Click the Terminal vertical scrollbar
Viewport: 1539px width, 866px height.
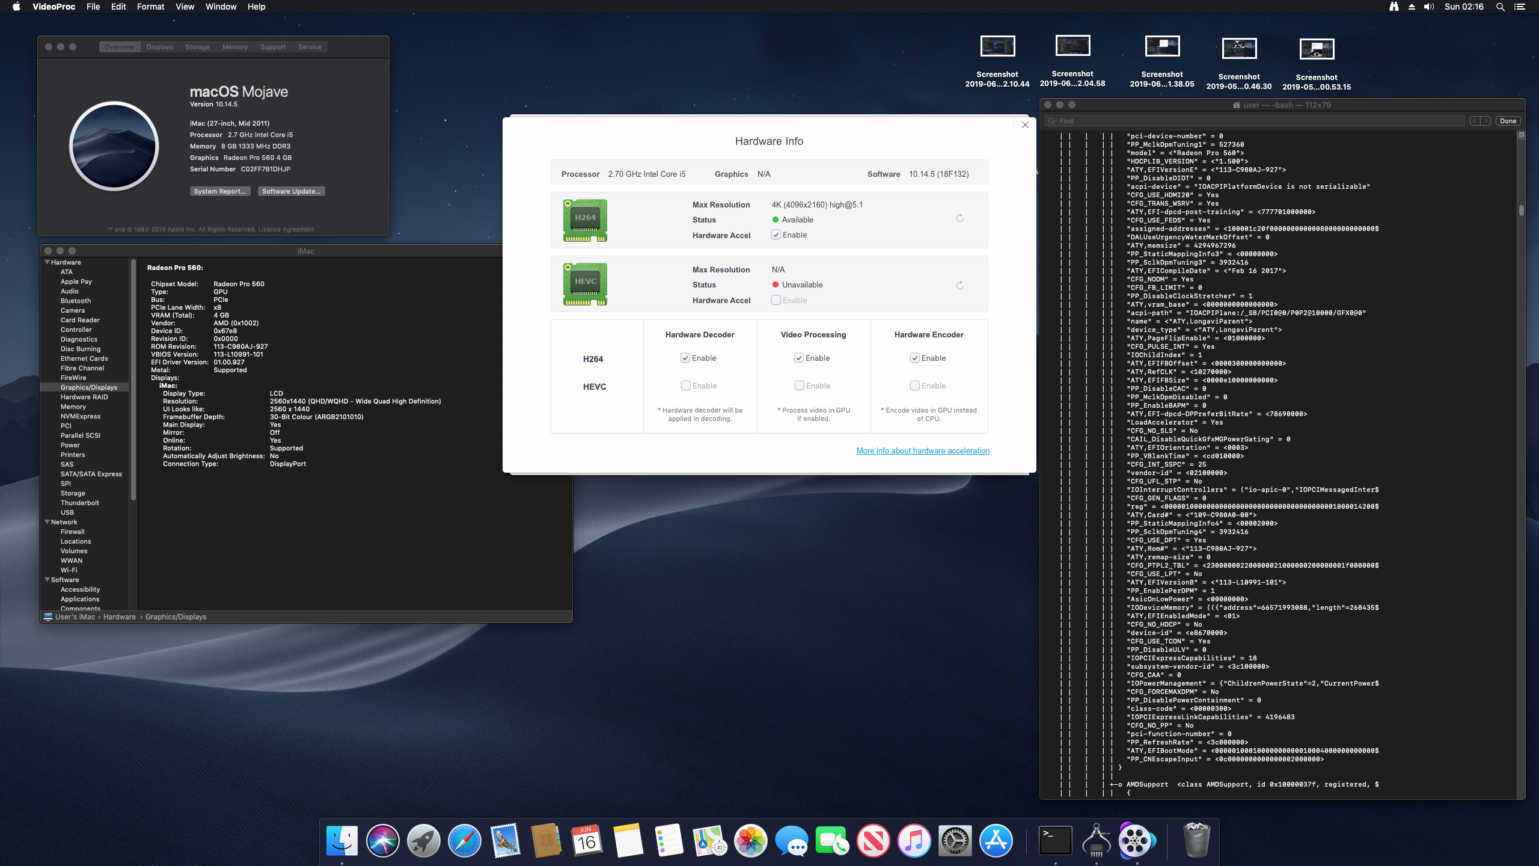point(1521,210)
